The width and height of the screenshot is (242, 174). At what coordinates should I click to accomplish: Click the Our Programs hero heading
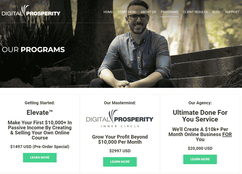[x=33, y=50]
